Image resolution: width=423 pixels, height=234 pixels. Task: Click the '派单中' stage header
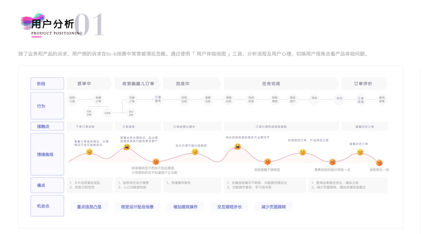[x=89, y=83]
